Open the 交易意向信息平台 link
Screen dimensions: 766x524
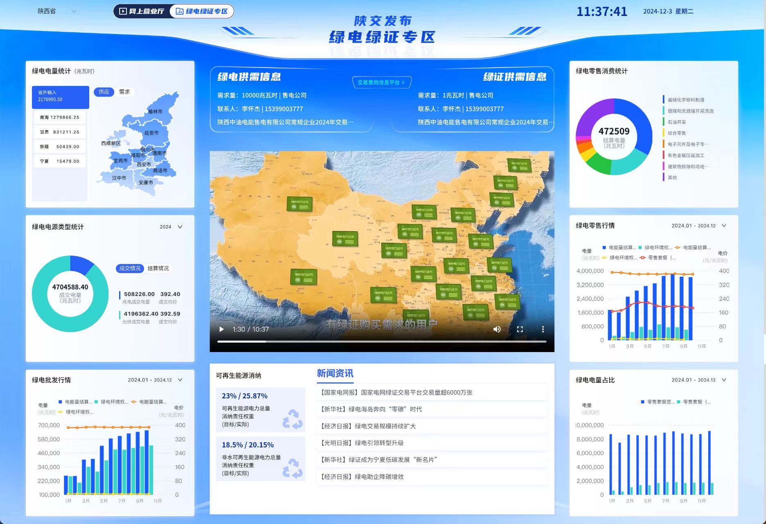click(x=381, y=82)
